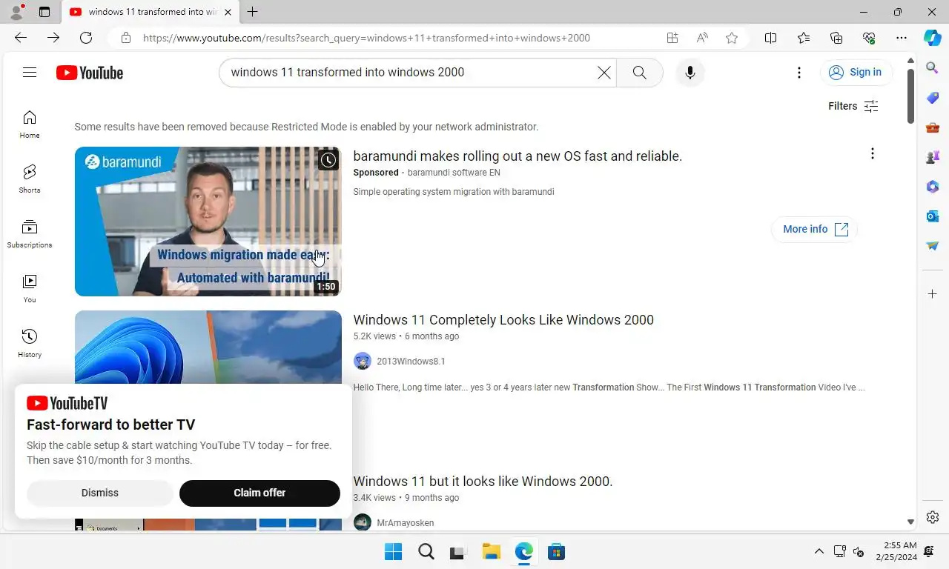Open Microsoft Store from taskbar
Image resolution: width=949 pixels, height=569 pixels.
point(556,551)
